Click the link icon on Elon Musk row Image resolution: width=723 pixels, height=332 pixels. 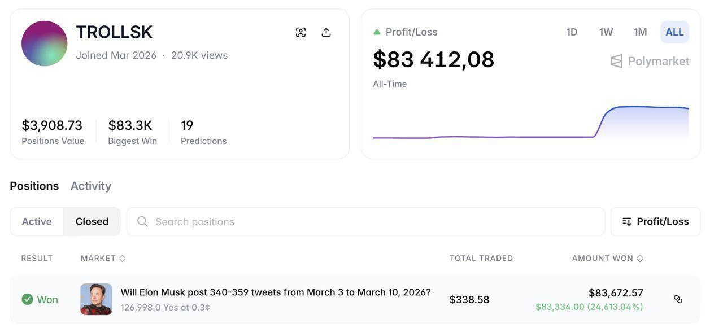[x=678, y=299]
